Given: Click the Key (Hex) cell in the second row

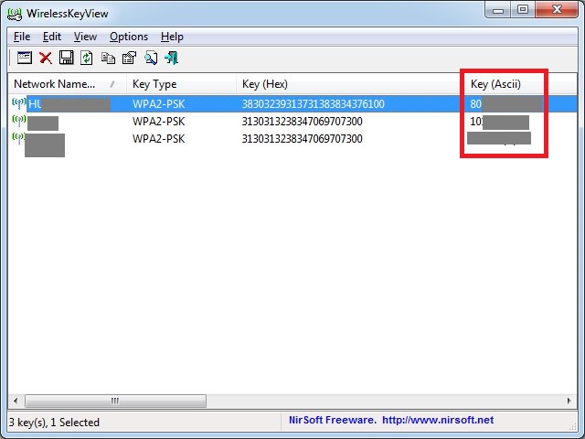Looking at the screenshot, I should click(303, 122).
